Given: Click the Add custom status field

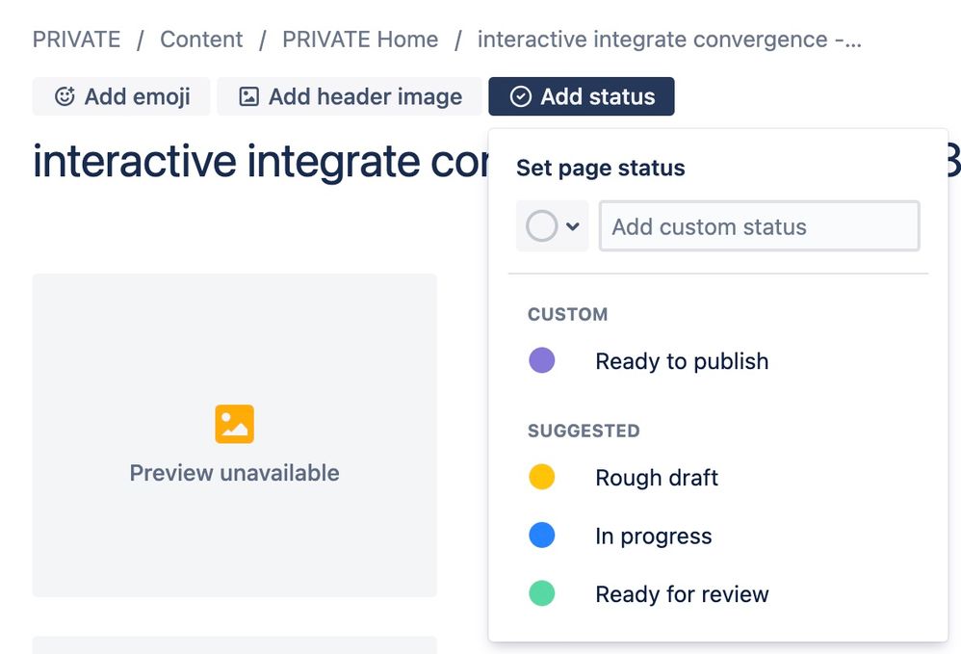Looking at the screenshot, I should (759, 226).
